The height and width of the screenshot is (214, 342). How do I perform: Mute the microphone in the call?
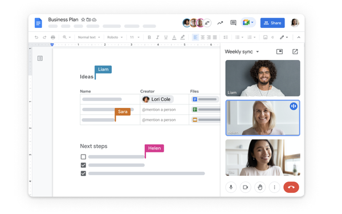coord(231,187)
